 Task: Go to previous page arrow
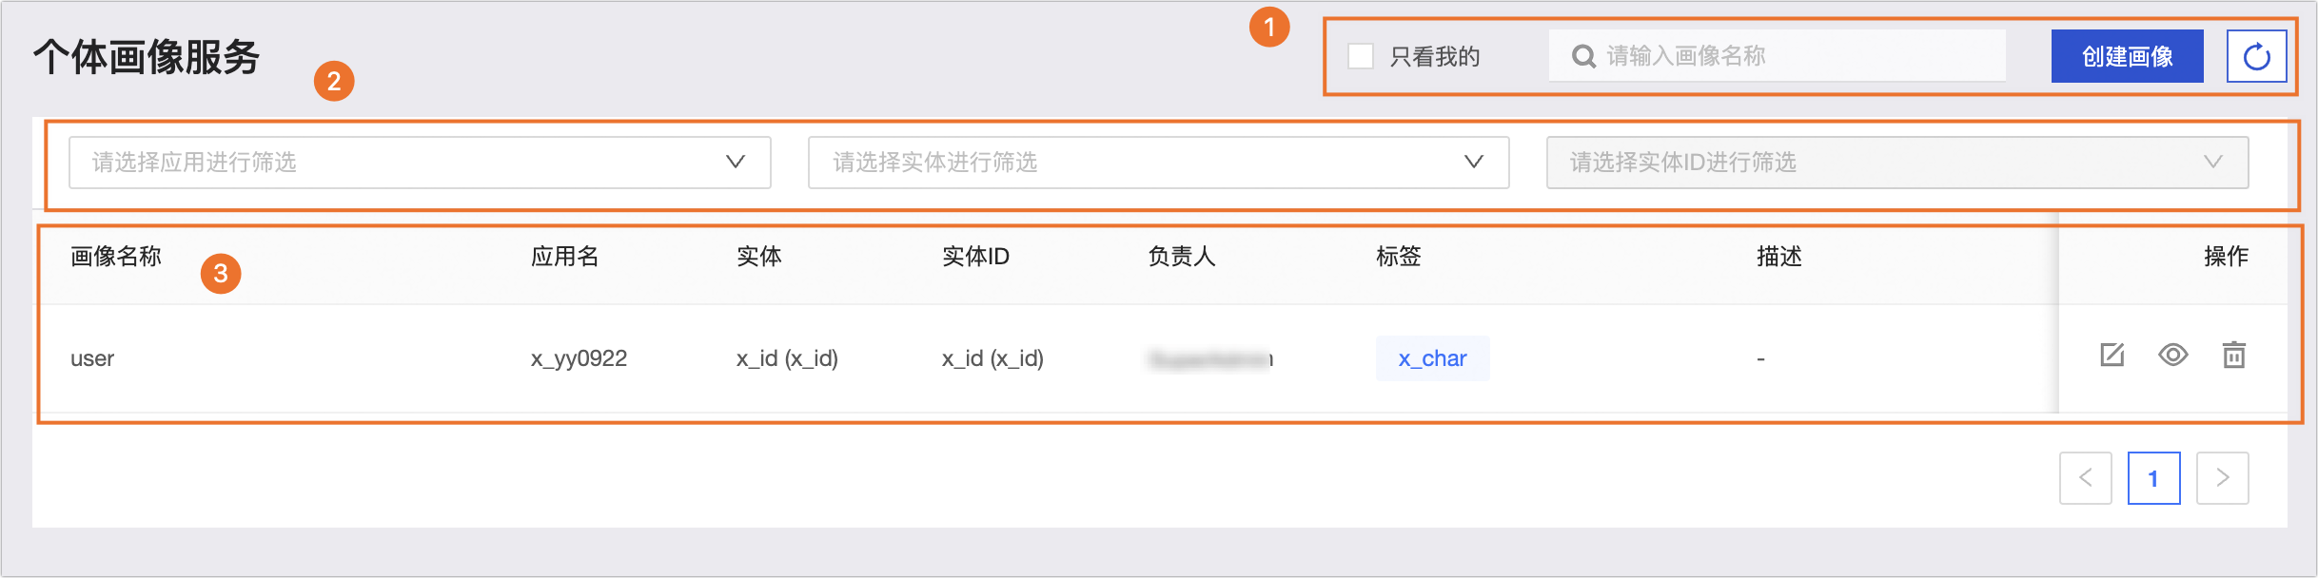[2086, 478]
